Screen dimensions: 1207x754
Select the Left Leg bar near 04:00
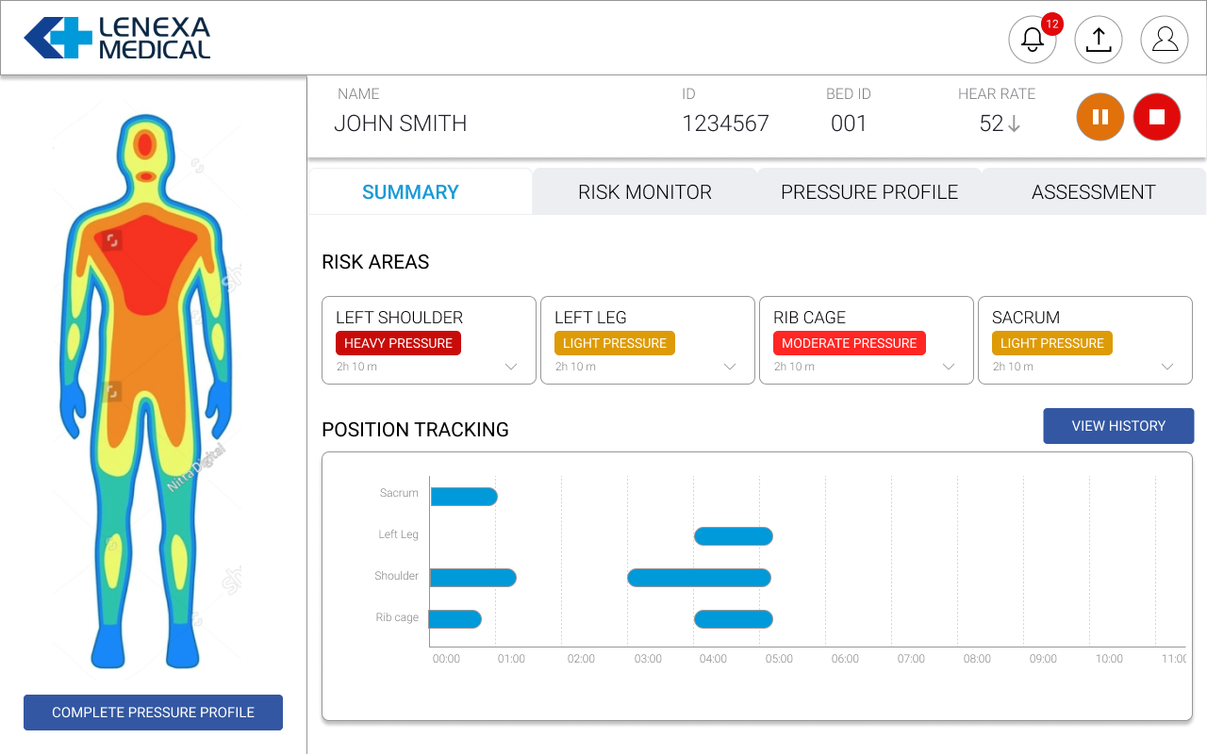[734, 536]
